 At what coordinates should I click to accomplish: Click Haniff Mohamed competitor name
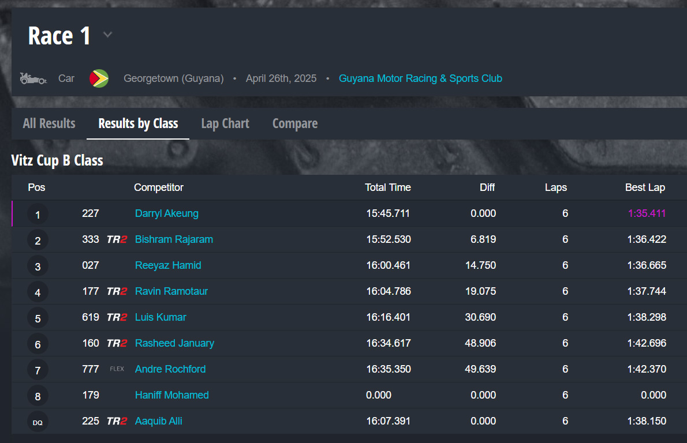172,395
